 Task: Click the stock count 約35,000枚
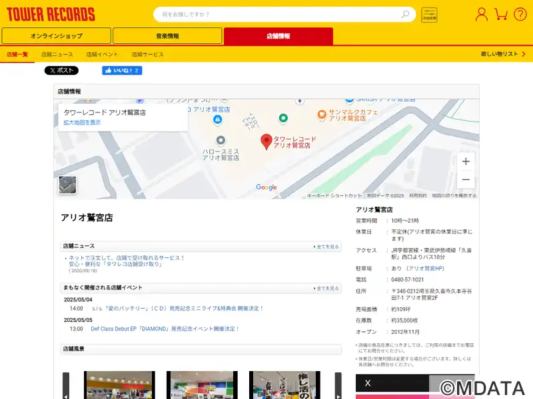(x=404, y=321)
